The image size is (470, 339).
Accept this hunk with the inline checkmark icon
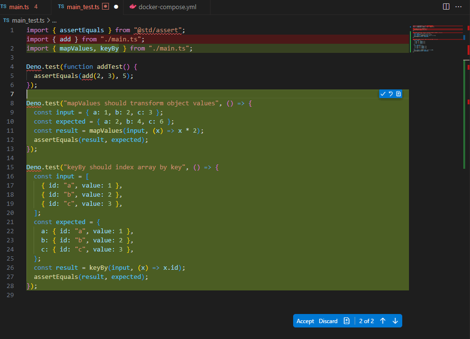383,94
